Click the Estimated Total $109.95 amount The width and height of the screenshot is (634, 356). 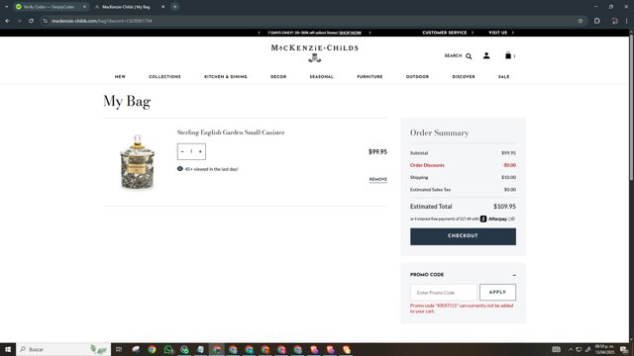pyautogui.click(x=504, y=207)
